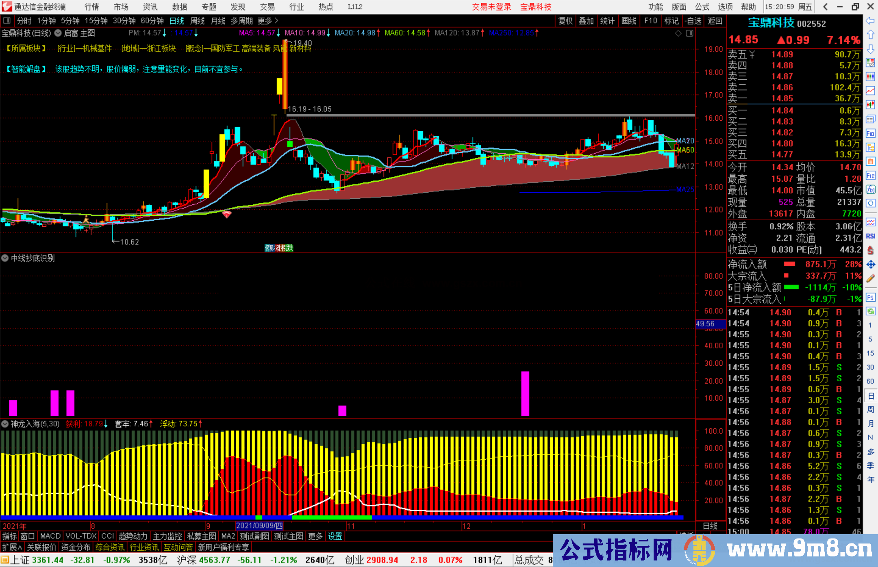Open the 行情 menu
Image resolution: width=878 pixels, height=567 pixels.
[x=91, y=7]
